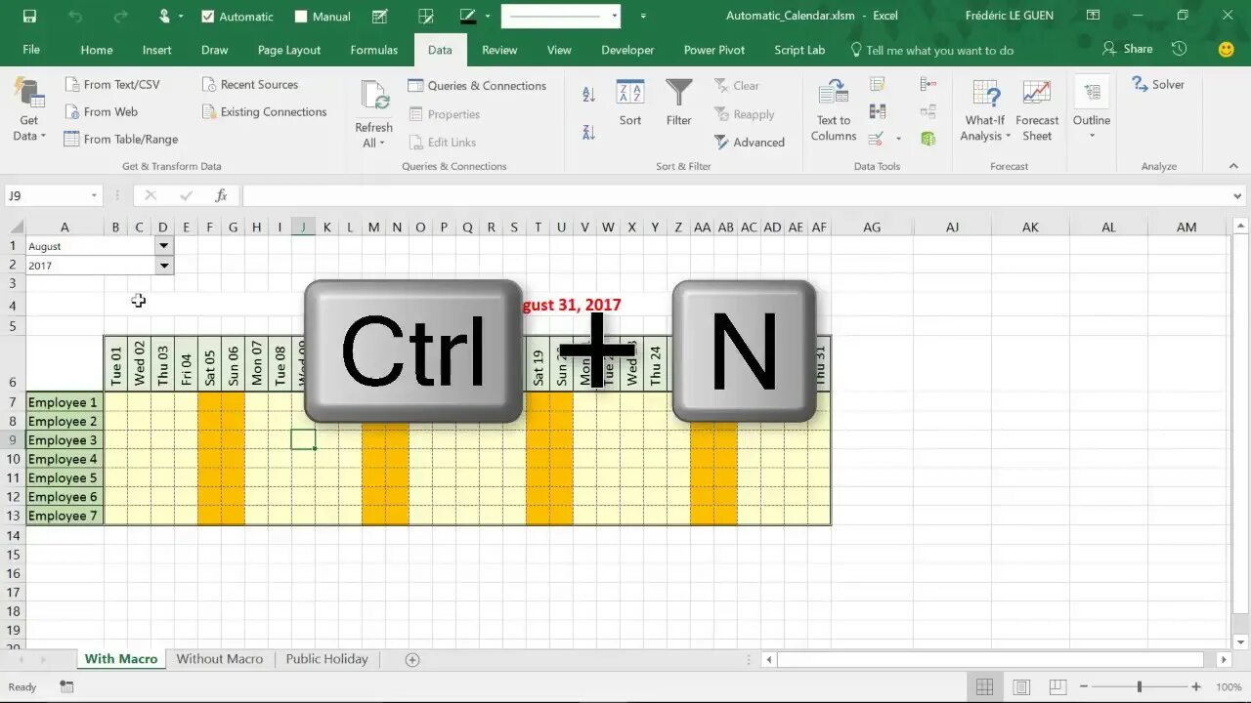Click the Share button

[1127, 49]
